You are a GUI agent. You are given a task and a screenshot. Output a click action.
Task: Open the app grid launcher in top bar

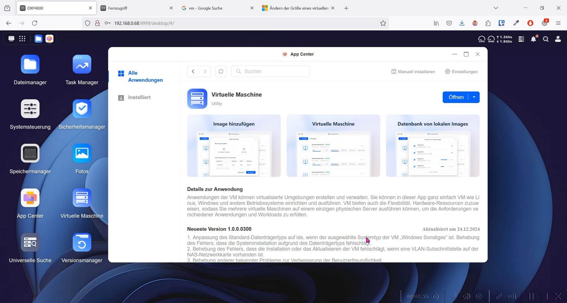(22, 39)
